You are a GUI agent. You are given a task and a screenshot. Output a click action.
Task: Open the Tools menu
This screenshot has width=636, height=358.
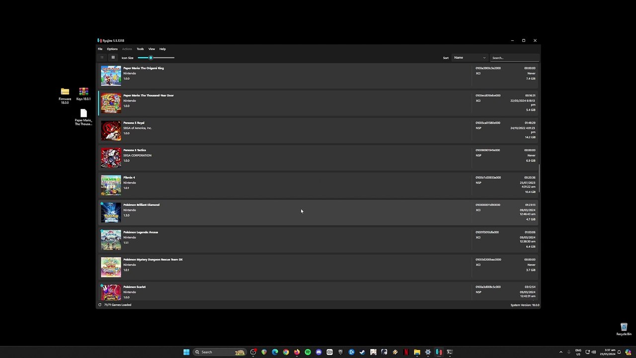[140, 49]
